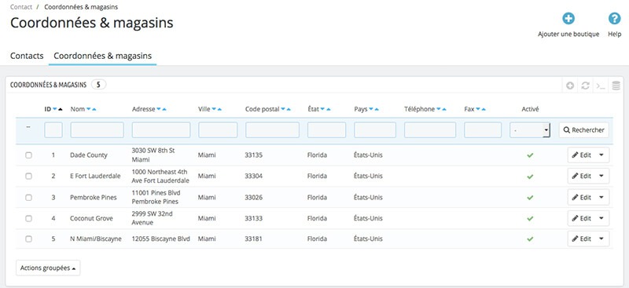The width and height of the screenshot is (629, 288).
Task: Focus the Téléphone filter field
Action: 430,130
